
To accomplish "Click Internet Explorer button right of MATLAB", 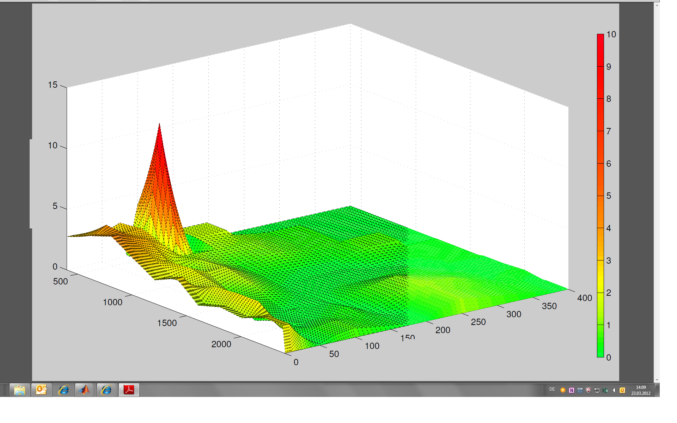I will (106, 390).
